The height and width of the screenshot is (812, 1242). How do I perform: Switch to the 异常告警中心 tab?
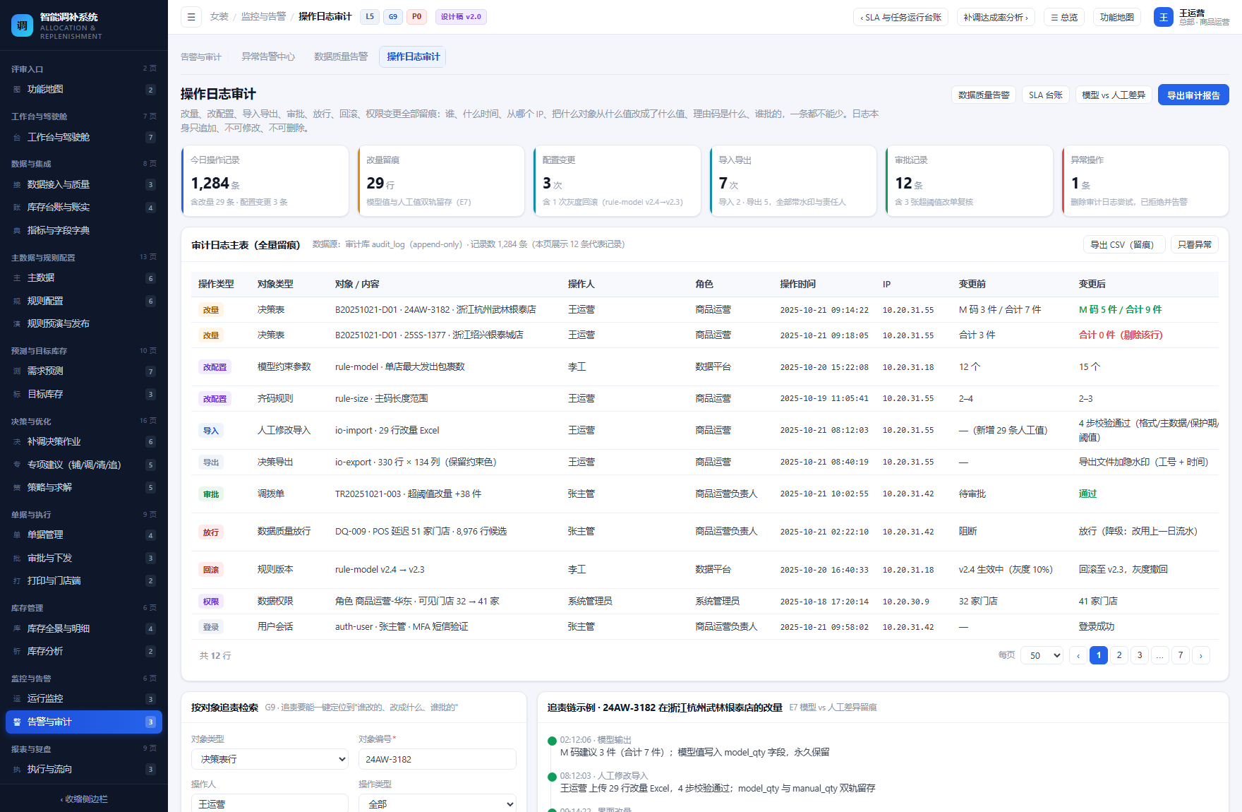[268, 56]
